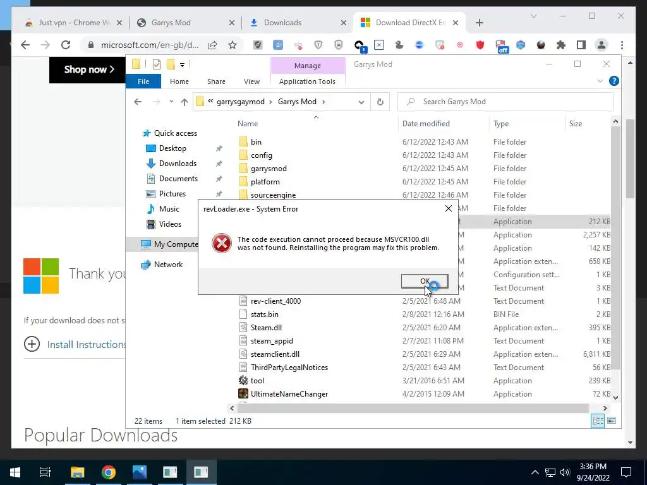
Task: Open the View ribbon tab
Action: (251, 81)
